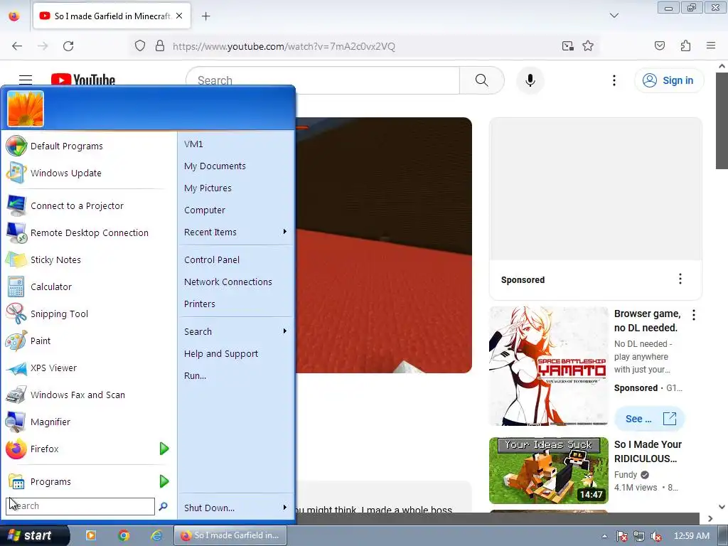Open Network Connections
Image resolution: width=728 pixels, height=546 pixels.
coord(228,282)
